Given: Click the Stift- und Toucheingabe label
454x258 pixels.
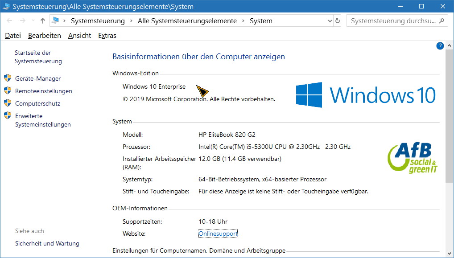Looking at the screenshot, I should [156, 192].
